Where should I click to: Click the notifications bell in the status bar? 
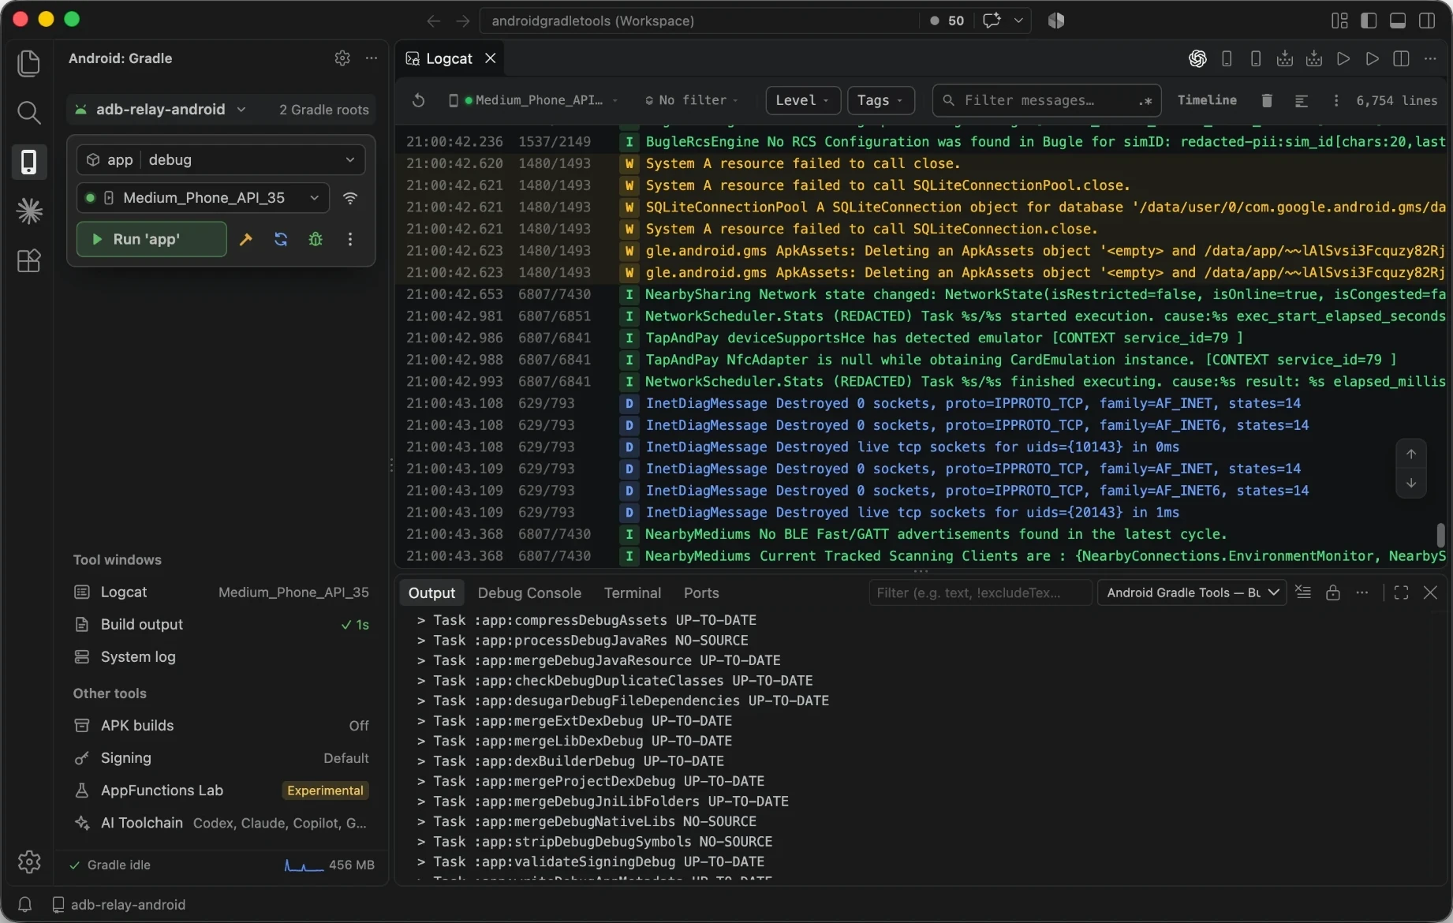[x=25, y=904]
